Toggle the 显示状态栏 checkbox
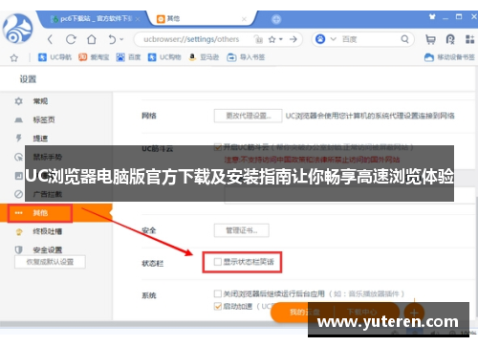478x346 pixels. tap(218, 262)
